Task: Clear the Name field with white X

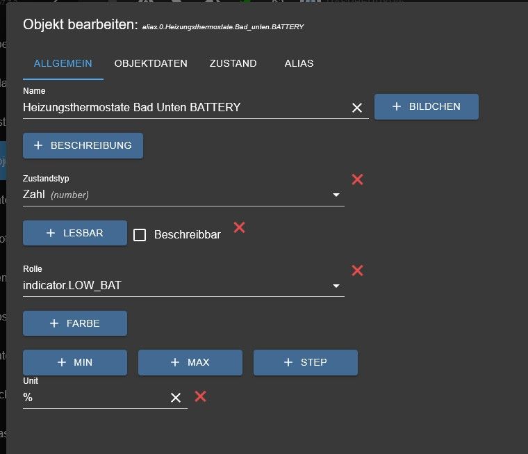Action: (x=357, y=108)
